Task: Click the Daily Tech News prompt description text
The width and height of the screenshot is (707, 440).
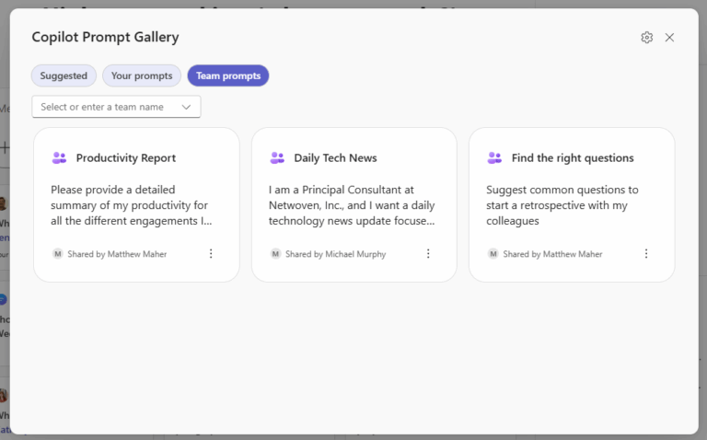Action: 352,205
